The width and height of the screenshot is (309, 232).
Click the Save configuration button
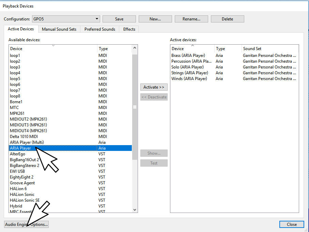click(x=119, y=19)
